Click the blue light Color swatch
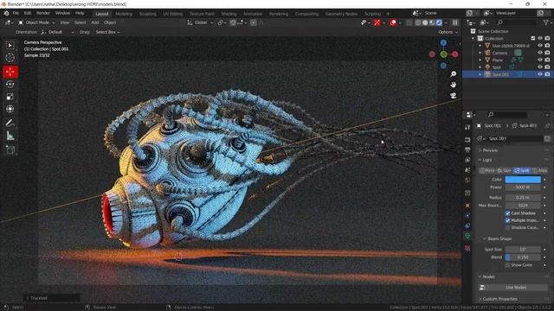The image size is (554, 311). click(523, 180)
